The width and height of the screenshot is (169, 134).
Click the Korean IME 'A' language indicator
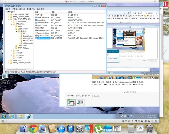pyautogui.click(x=122, y=116)
